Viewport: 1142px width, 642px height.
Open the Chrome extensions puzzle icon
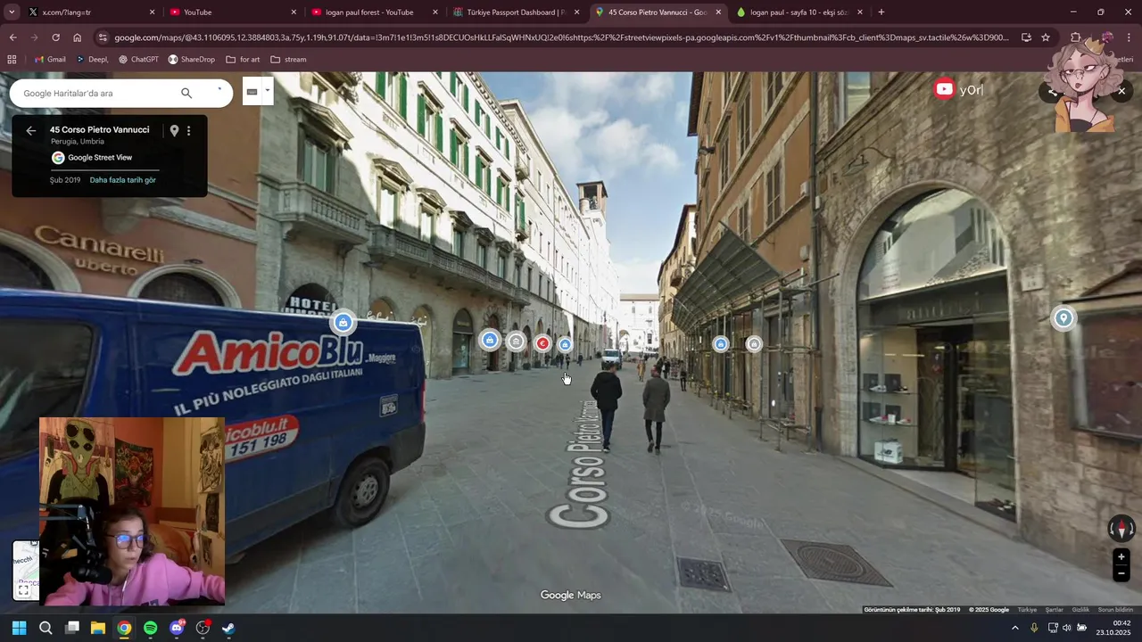(x=1076, y=37)
